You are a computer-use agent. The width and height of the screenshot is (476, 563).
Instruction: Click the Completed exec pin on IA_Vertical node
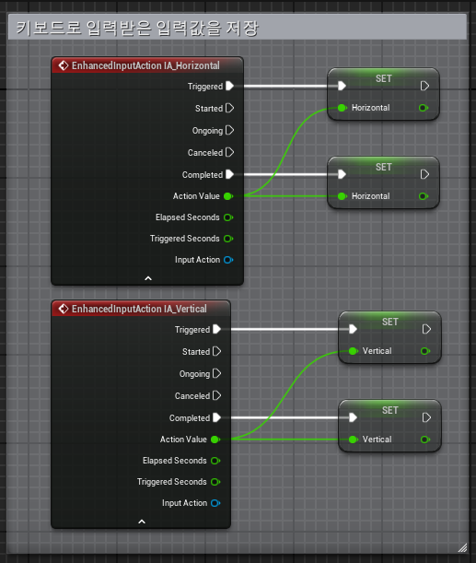click(x=217, y=417)
